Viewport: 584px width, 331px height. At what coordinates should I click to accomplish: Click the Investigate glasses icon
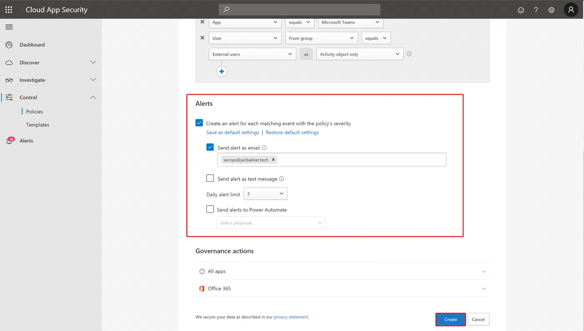9,80
